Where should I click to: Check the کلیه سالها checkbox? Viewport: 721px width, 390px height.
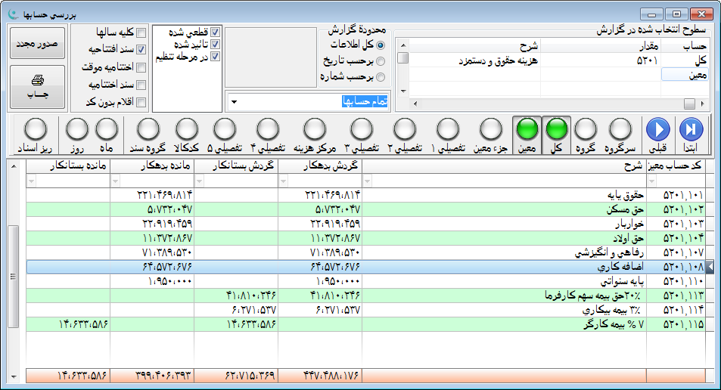coord(141,32)
